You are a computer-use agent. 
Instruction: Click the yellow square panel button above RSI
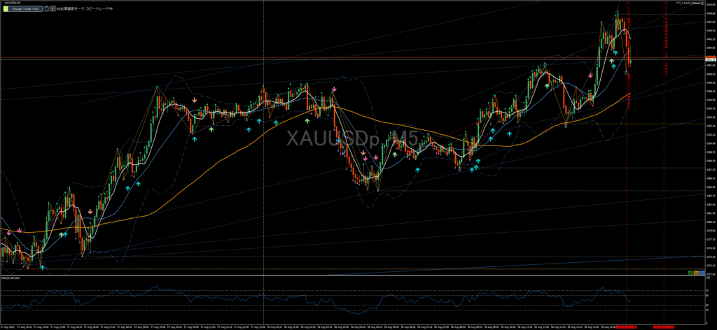pos(697,273)
